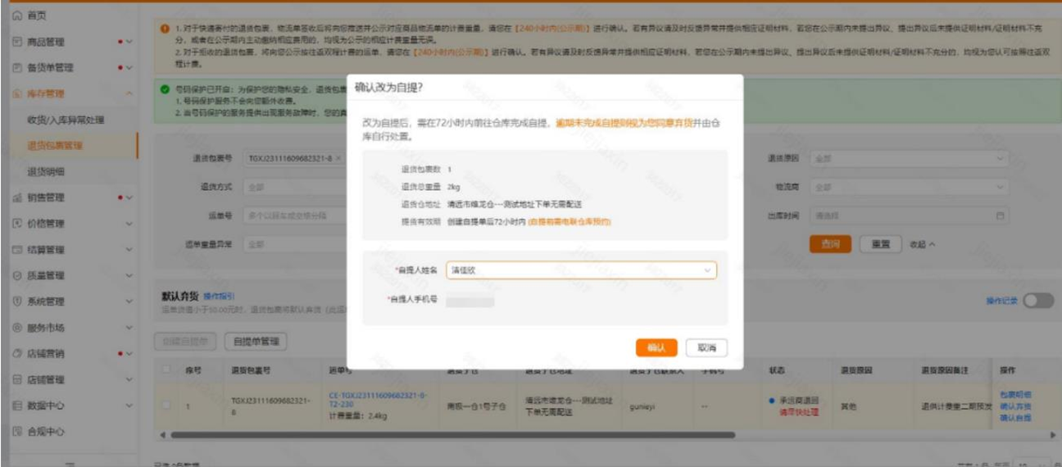Click the 系统管理 shield icon
This screenshot has width=1062, height=467.
[x=16, y=302]
